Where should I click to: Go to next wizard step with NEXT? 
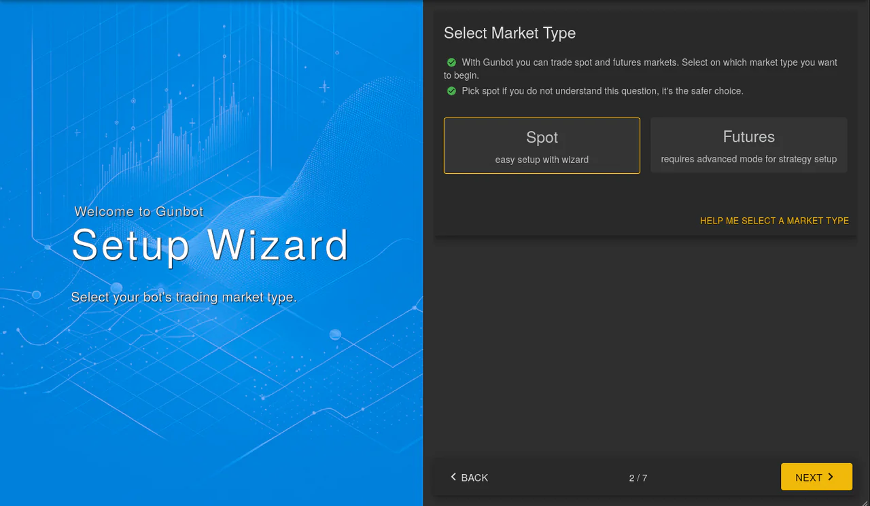(816, 477)
